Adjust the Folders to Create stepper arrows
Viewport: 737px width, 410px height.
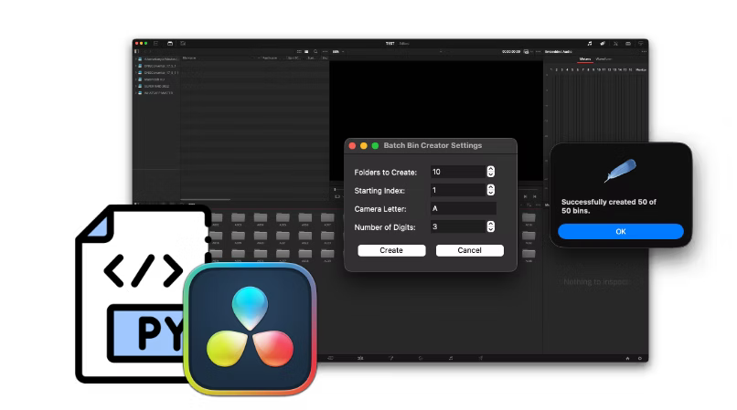tap(491, 172)
